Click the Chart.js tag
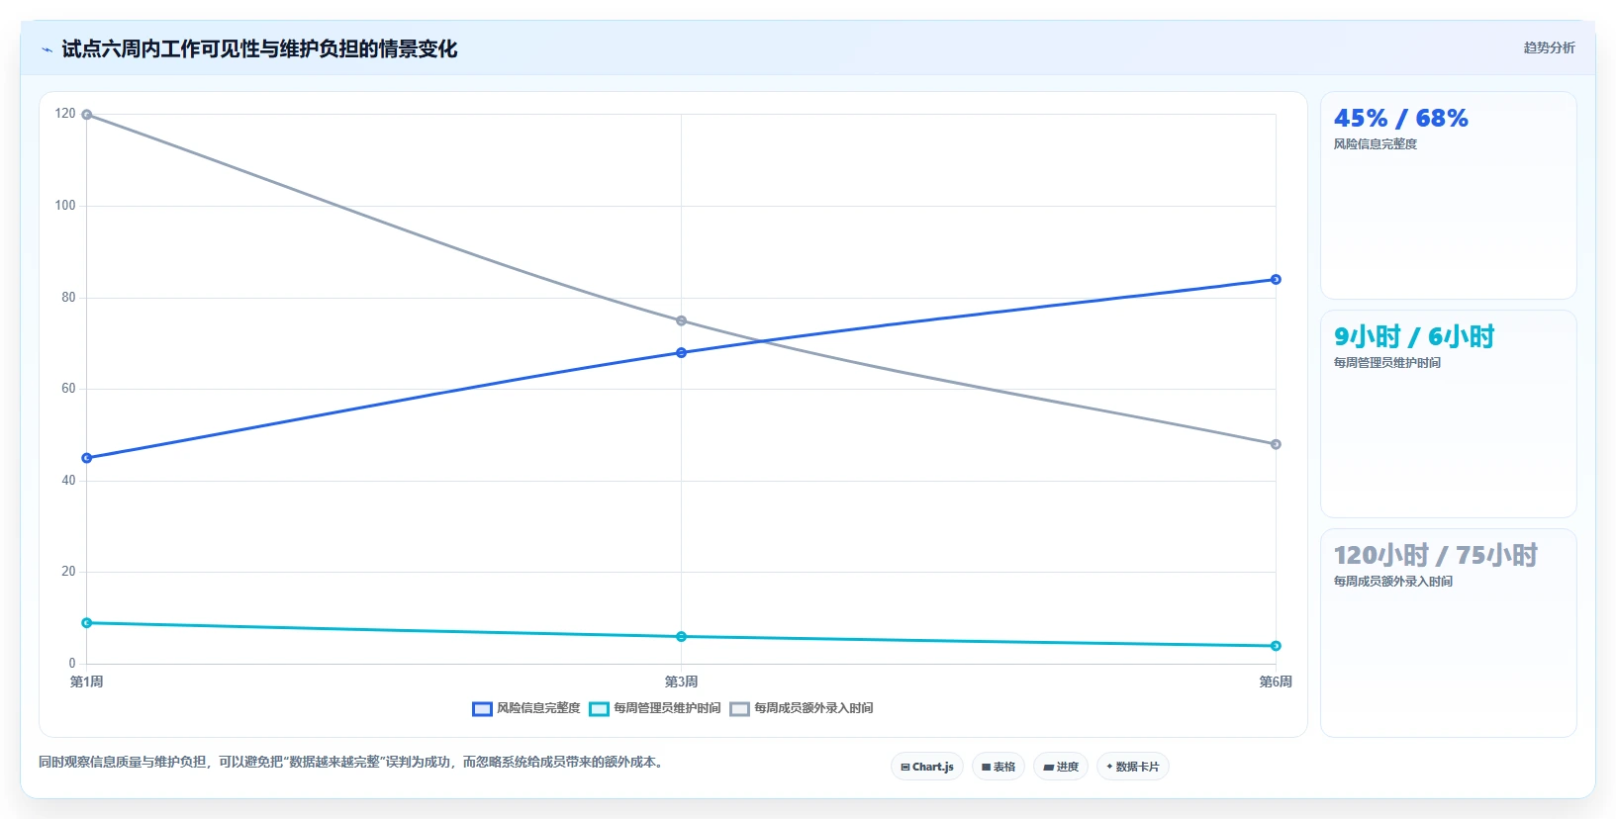The width and height of the screenshot is (1616, 819). click(927, 767)
